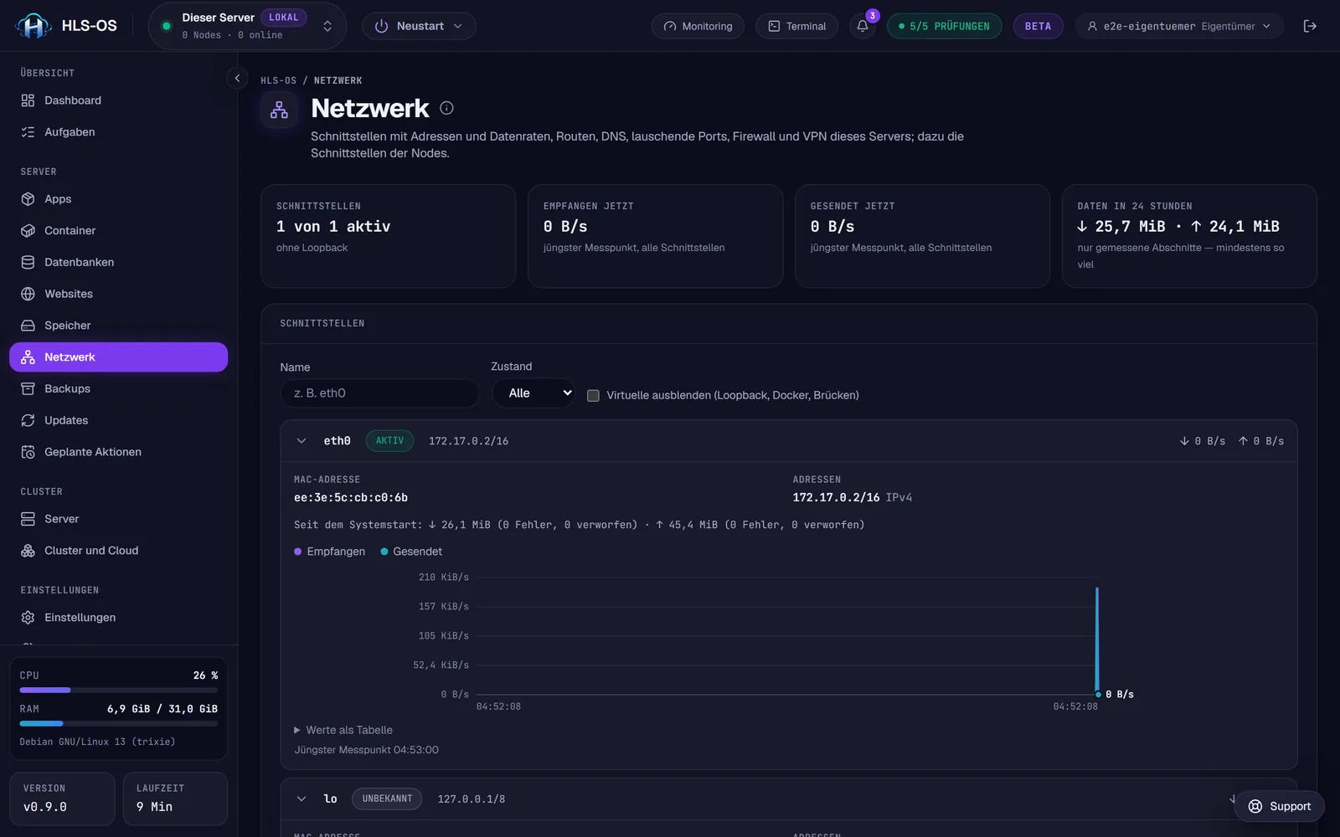Click the Geplante Aktionen calendar icon
Viewport: 1340px width, 837px height.
point(28,452)
